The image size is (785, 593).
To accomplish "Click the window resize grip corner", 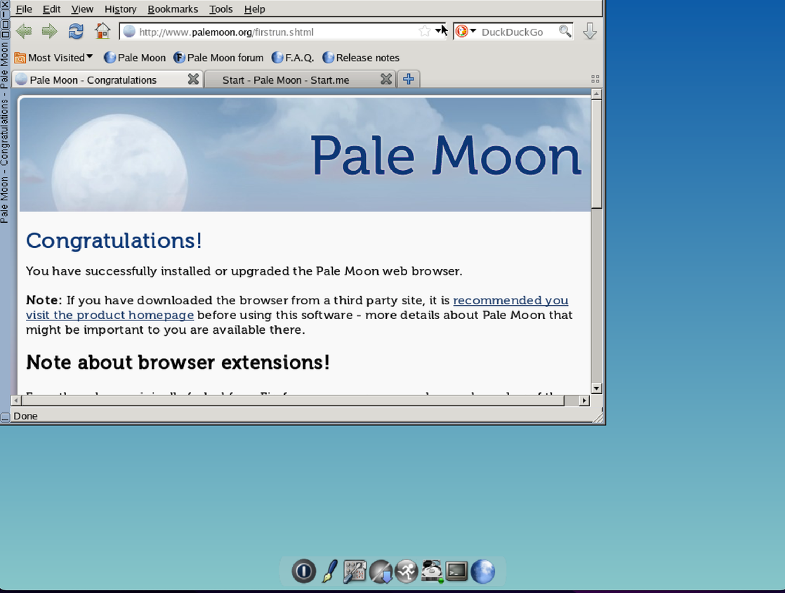I will tap(598, 417).
